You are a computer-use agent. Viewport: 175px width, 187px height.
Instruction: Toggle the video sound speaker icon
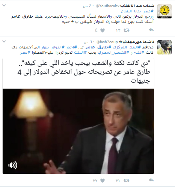(x=13, y=165)
